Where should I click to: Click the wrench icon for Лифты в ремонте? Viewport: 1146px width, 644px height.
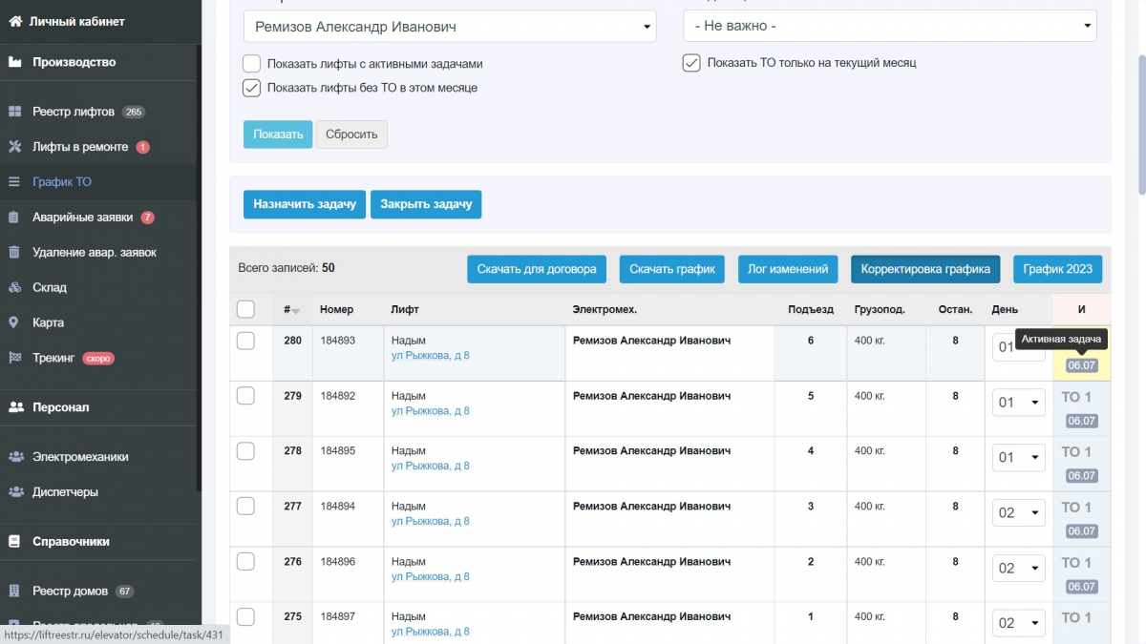pyautogui.click(x=14, y=147)
